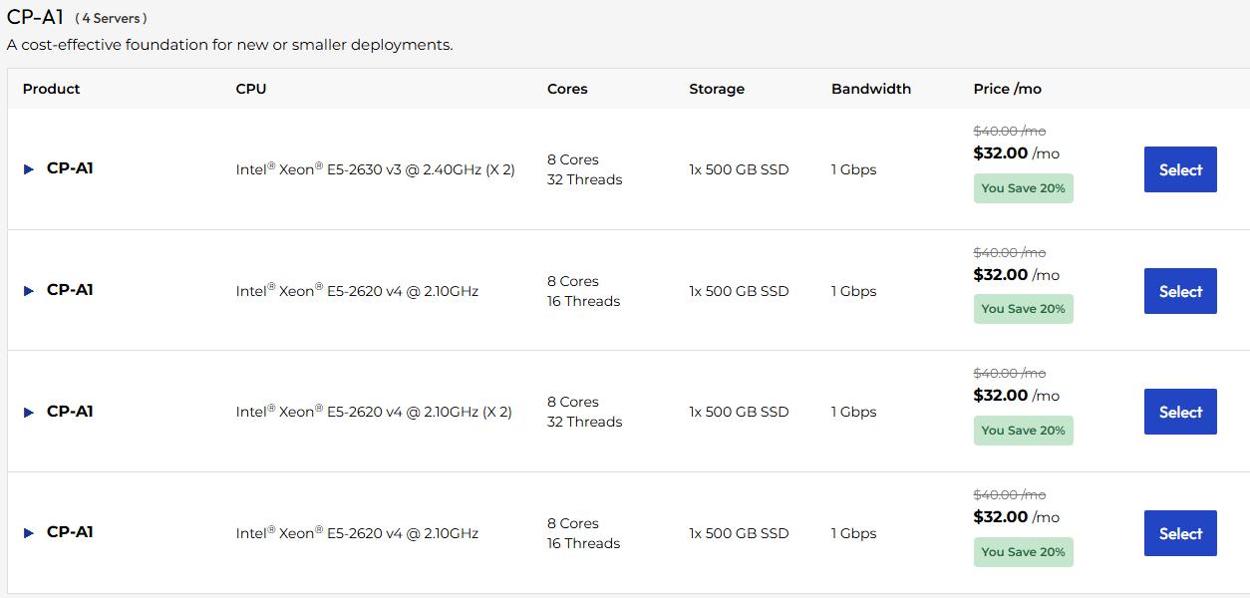Viewport: 1250px width, 598px height.
Task: Expand the second CP-A1 row's triangle
Action: (x=29, y=291)
